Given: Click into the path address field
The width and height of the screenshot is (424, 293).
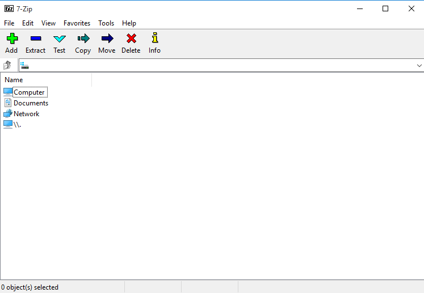Looking at the screenshot, I should 222,66.
